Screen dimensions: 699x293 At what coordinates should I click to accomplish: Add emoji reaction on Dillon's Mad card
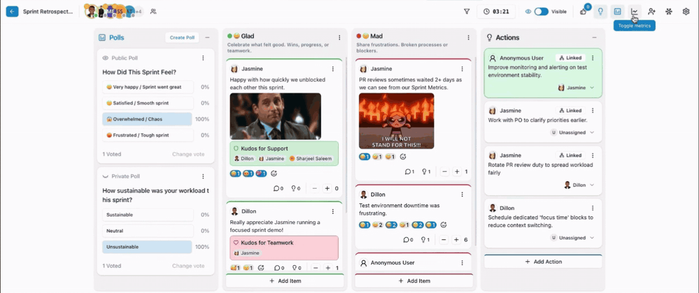coord(443,225)
